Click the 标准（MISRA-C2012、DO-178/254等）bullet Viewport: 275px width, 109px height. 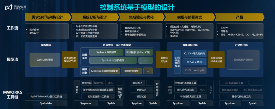[242, 34]
